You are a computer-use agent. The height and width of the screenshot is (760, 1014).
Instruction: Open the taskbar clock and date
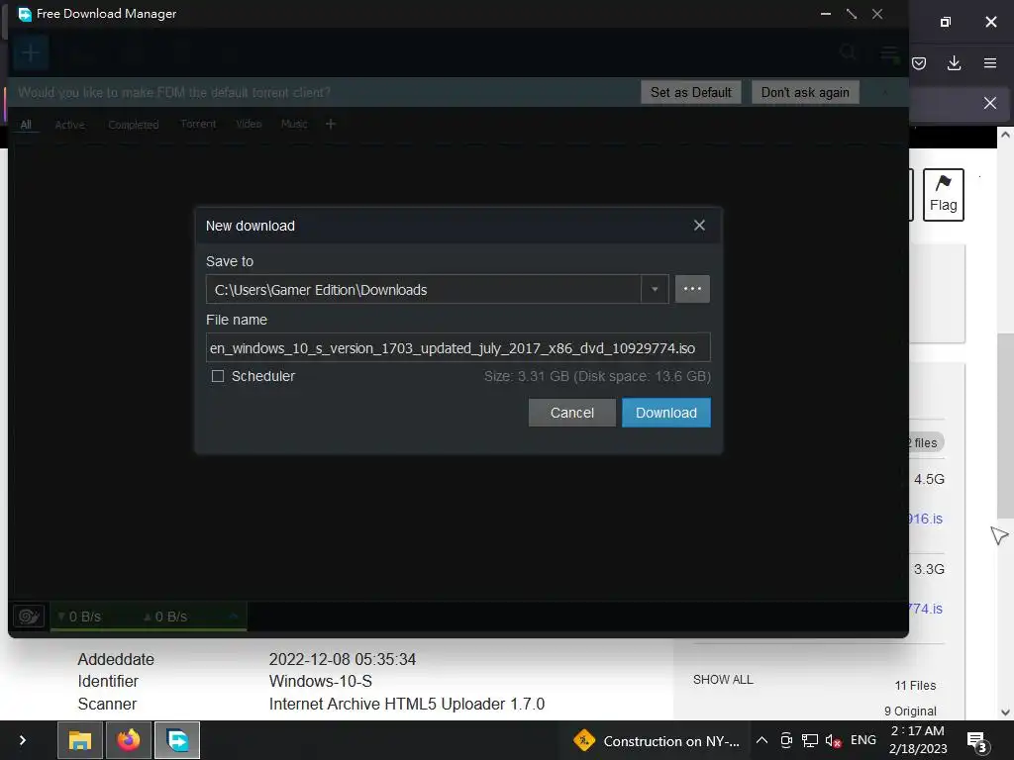click(918, 740)
